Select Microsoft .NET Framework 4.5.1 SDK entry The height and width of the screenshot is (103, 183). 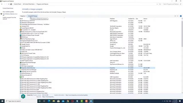click(x=31, y=84)
